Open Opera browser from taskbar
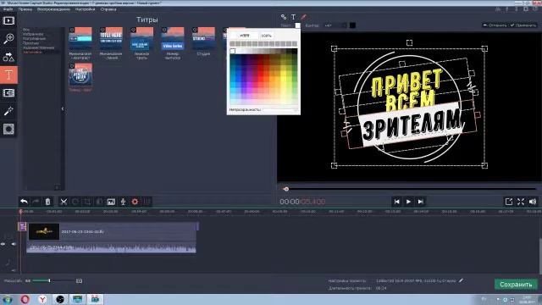Viewport: 542px width, 305px height. 25,299
